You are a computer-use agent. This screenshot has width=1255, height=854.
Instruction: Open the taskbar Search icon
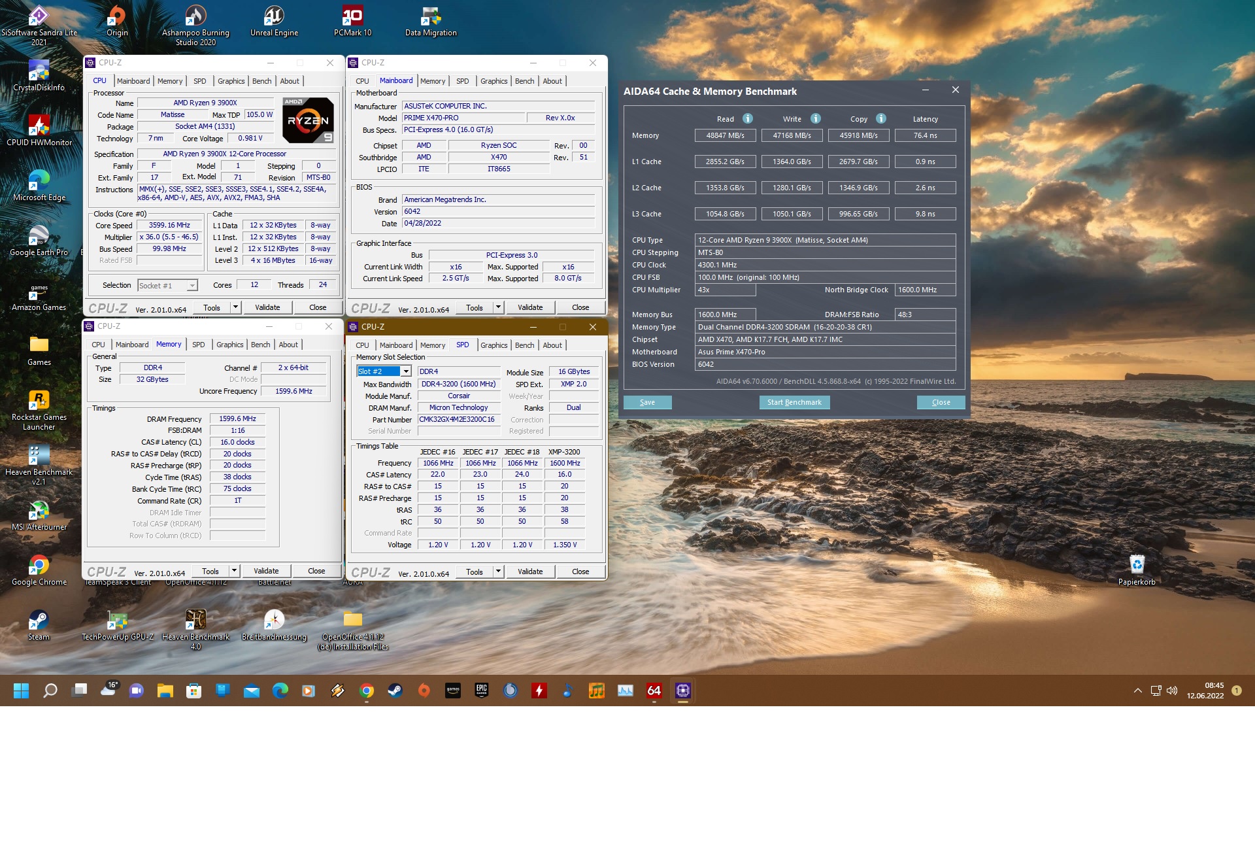[x=50, y=691]
